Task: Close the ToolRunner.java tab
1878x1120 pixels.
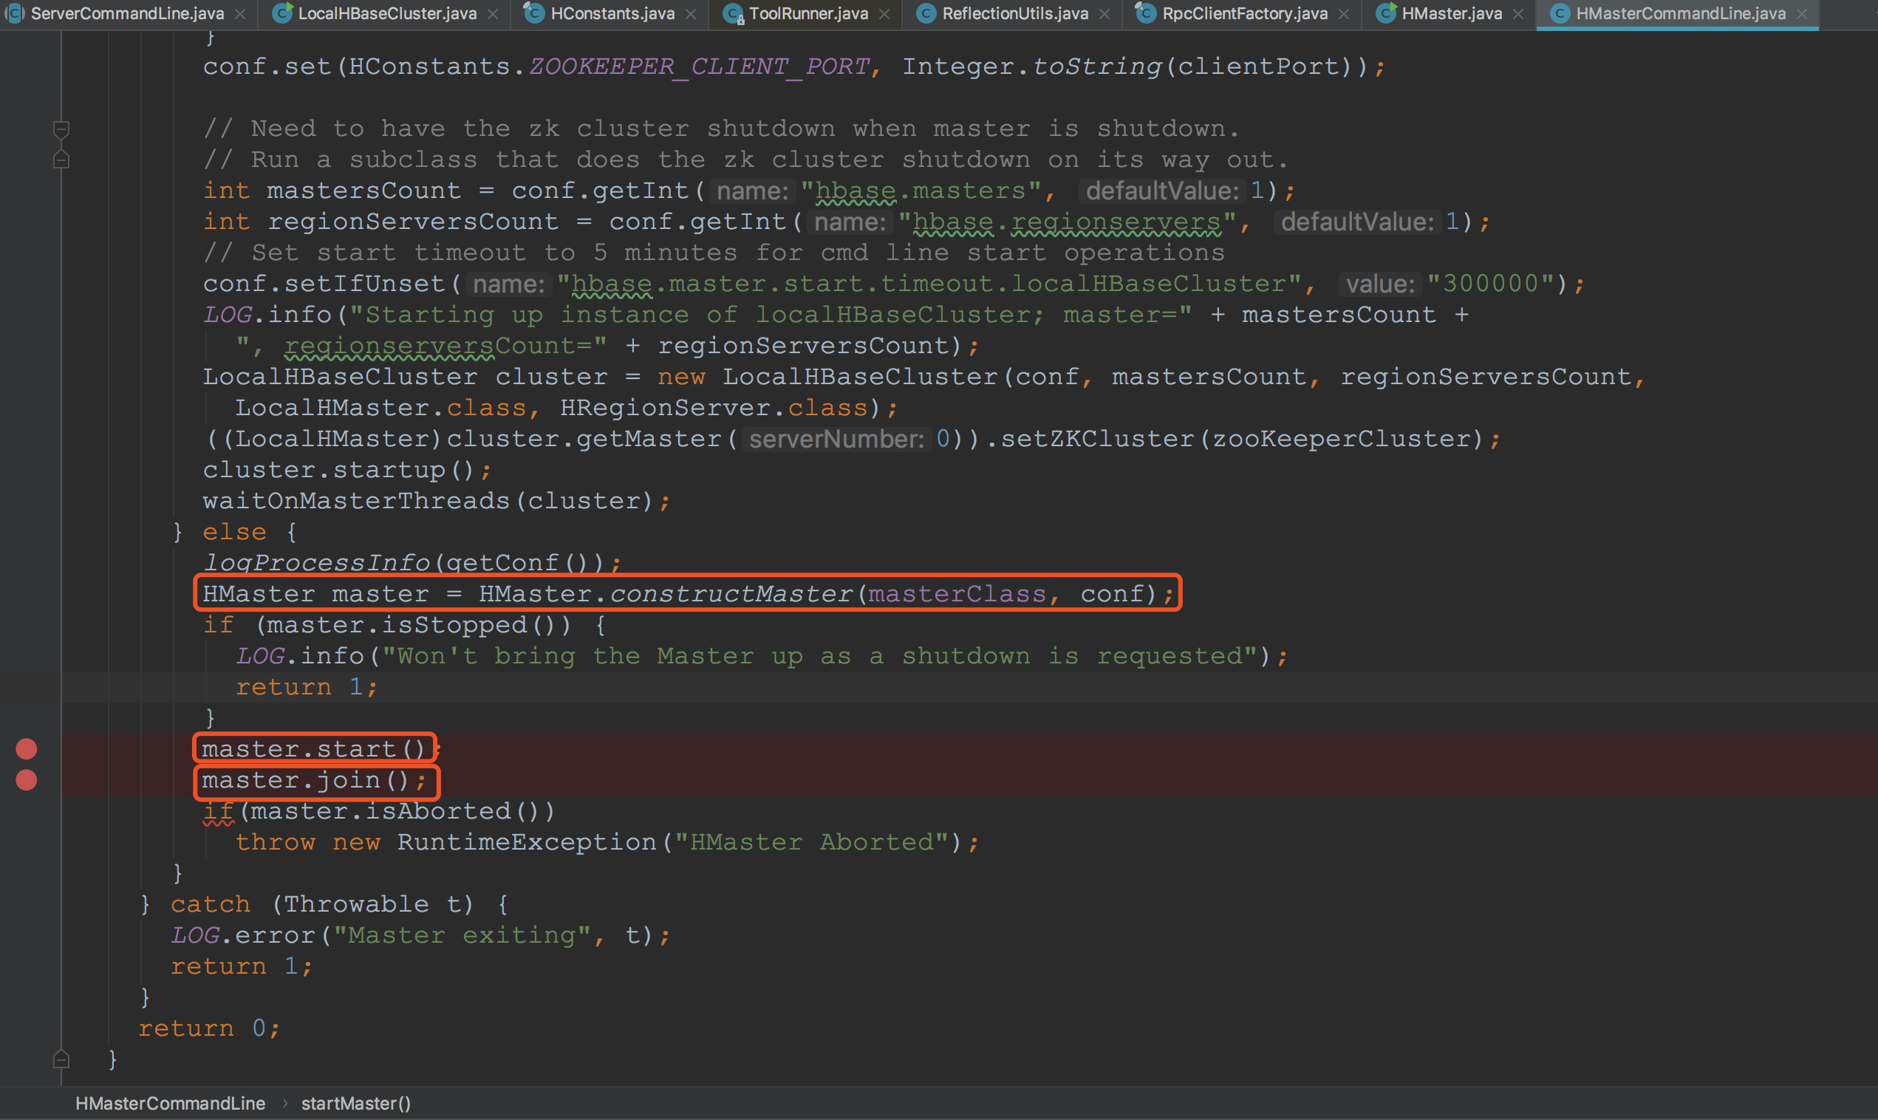Action: coord(884,14)
